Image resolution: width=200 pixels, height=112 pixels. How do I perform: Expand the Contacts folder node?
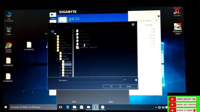(x=60, y=62)
